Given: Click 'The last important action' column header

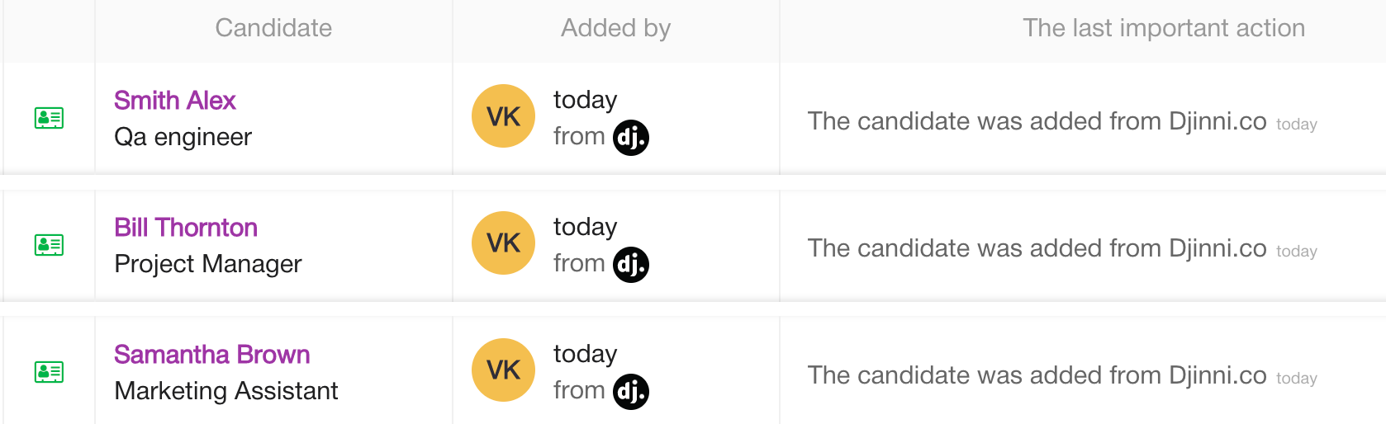Looking at the screenshot, I should tap(1163, 28).
